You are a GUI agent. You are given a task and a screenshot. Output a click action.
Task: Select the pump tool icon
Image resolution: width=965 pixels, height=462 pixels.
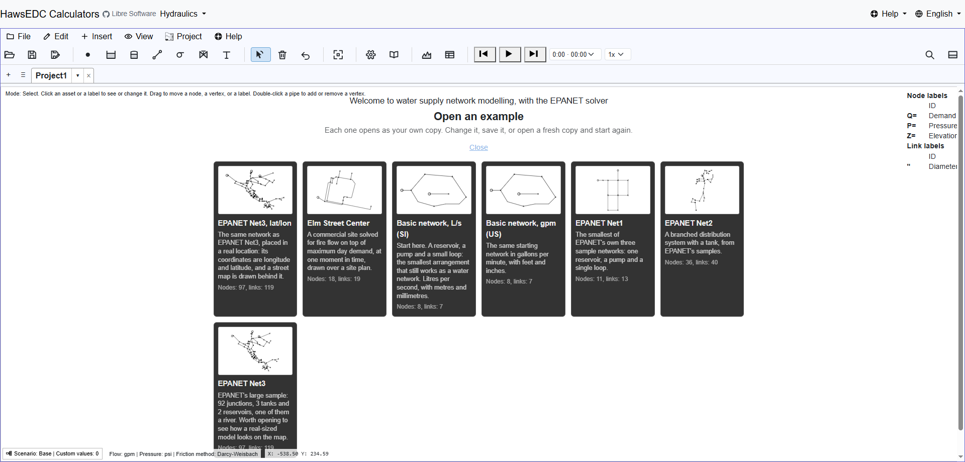[x=180, y=55]
